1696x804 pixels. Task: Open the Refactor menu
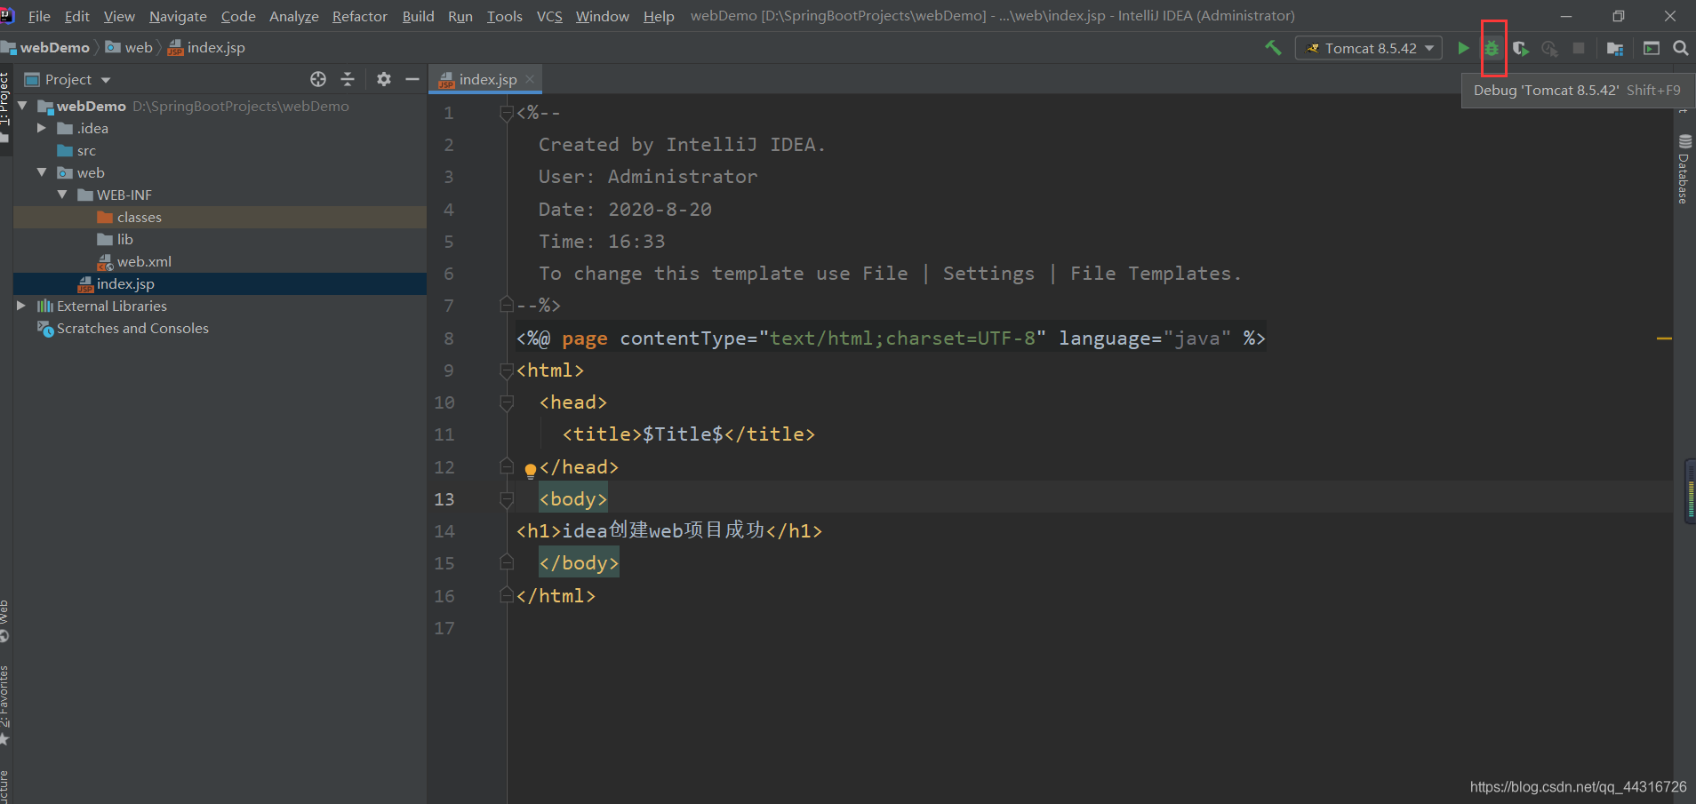tap(360, 16)
